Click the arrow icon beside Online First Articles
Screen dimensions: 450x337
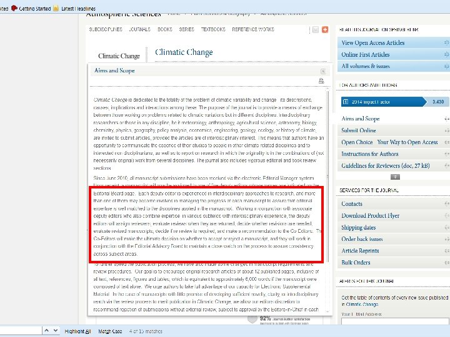[446, 54]
